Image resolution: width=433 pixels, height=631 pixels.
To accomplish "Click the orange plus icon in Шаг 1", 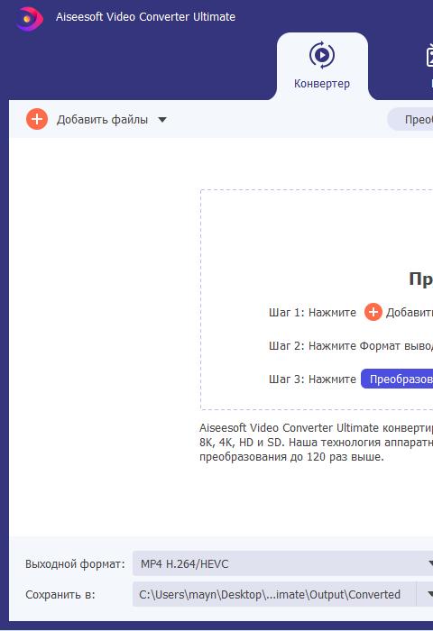I will pos(373,312).
